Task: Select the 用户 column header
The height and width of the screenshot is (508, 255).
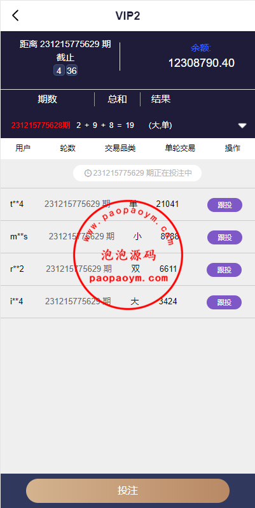Action: 23,148
